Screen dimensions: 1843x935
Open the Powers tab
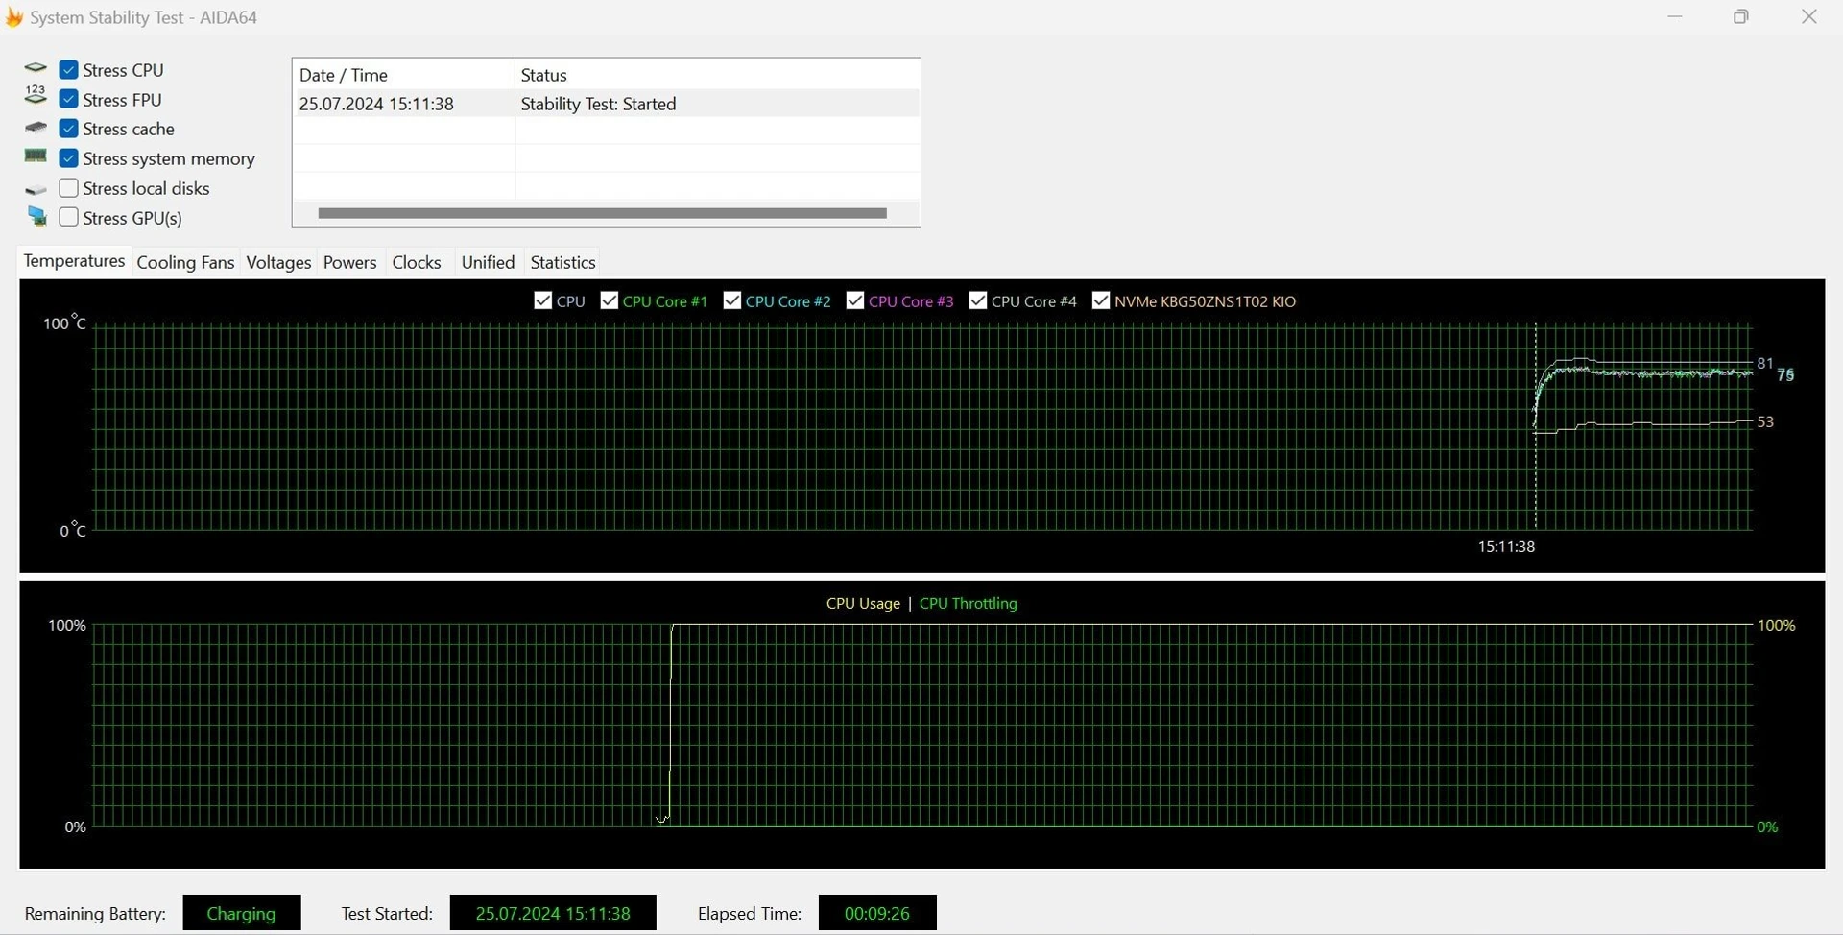[349, 262]
